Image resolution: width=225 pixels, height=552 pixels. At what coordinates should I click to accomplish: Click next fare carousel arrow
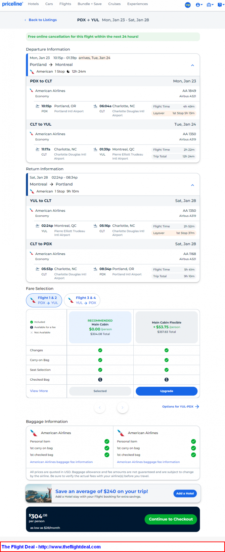point(123,408)
